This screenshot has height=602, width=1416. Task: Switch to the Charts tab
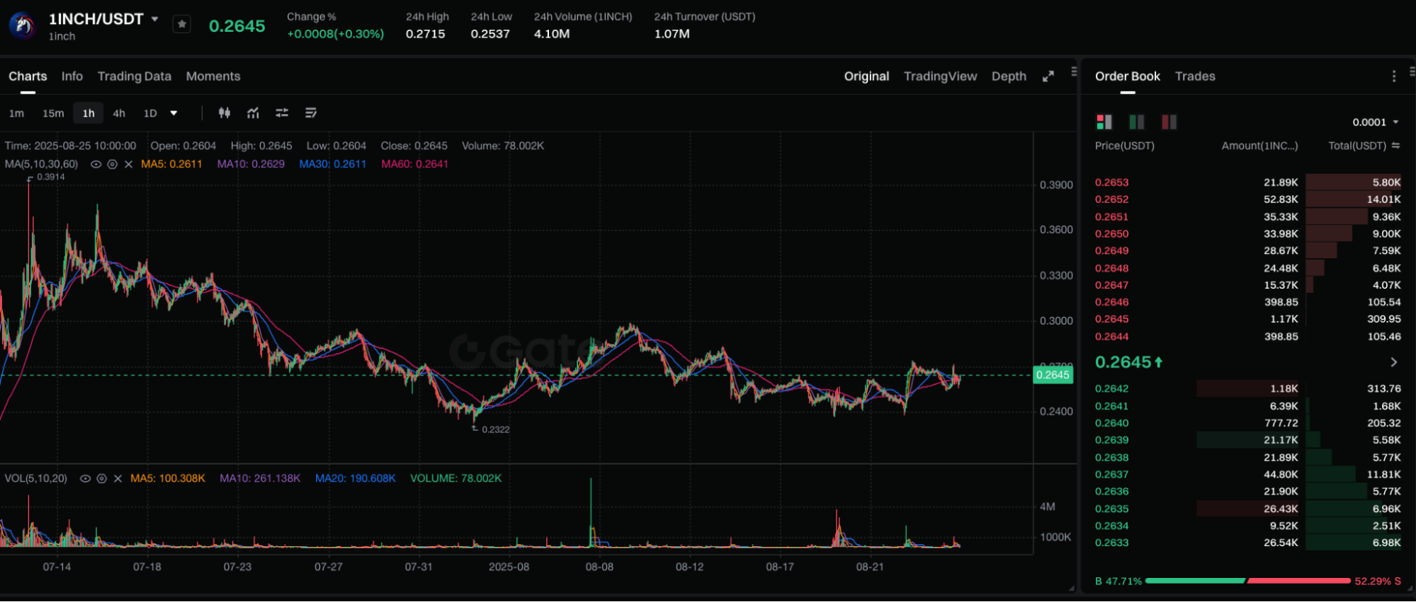pyautogui.click(x=28, y=76)
